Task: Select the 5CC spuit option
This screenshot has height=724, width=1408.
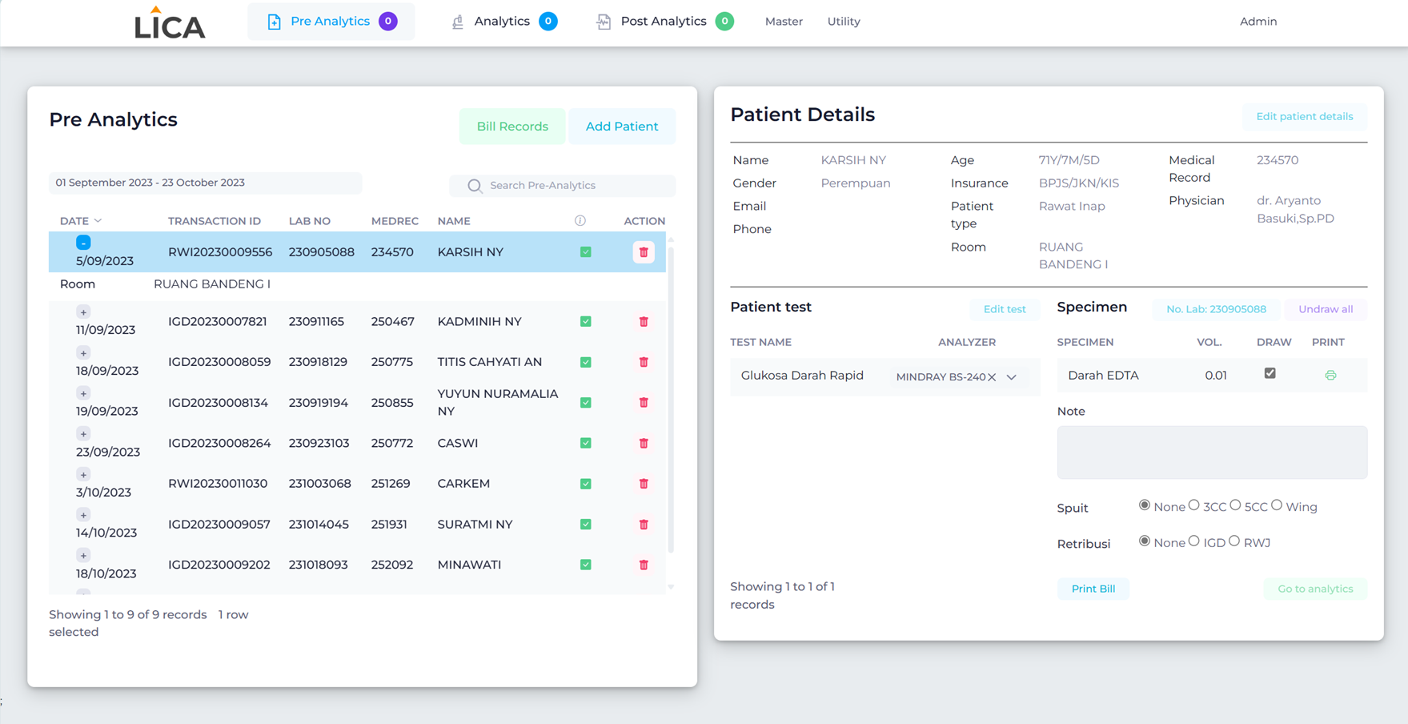Action: point(1236,505)
